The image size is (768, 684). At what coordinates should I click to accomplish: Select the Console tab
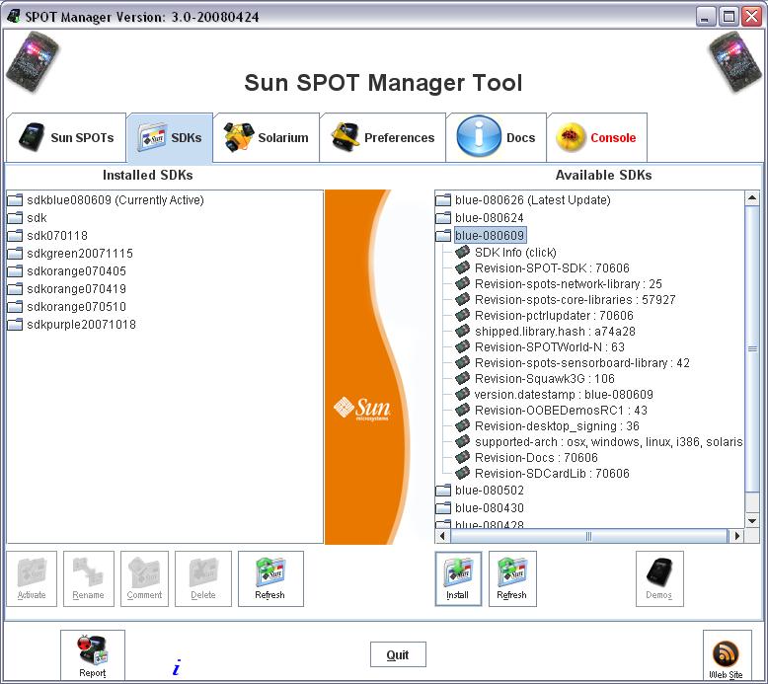point(597,138)
